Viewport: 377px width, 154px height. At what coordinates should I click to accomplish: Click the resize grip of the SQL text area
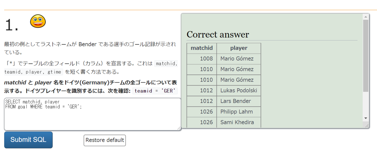click(x=179, y=128)
